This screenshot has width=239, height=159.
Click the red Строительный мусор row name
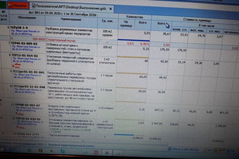pos(61,41)
